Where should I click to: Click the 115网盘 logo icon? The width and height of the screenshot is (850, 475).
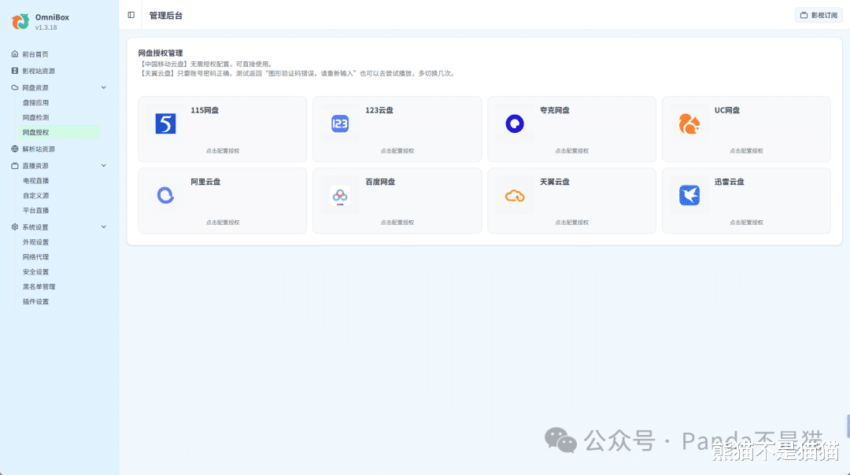coord(165,124)
